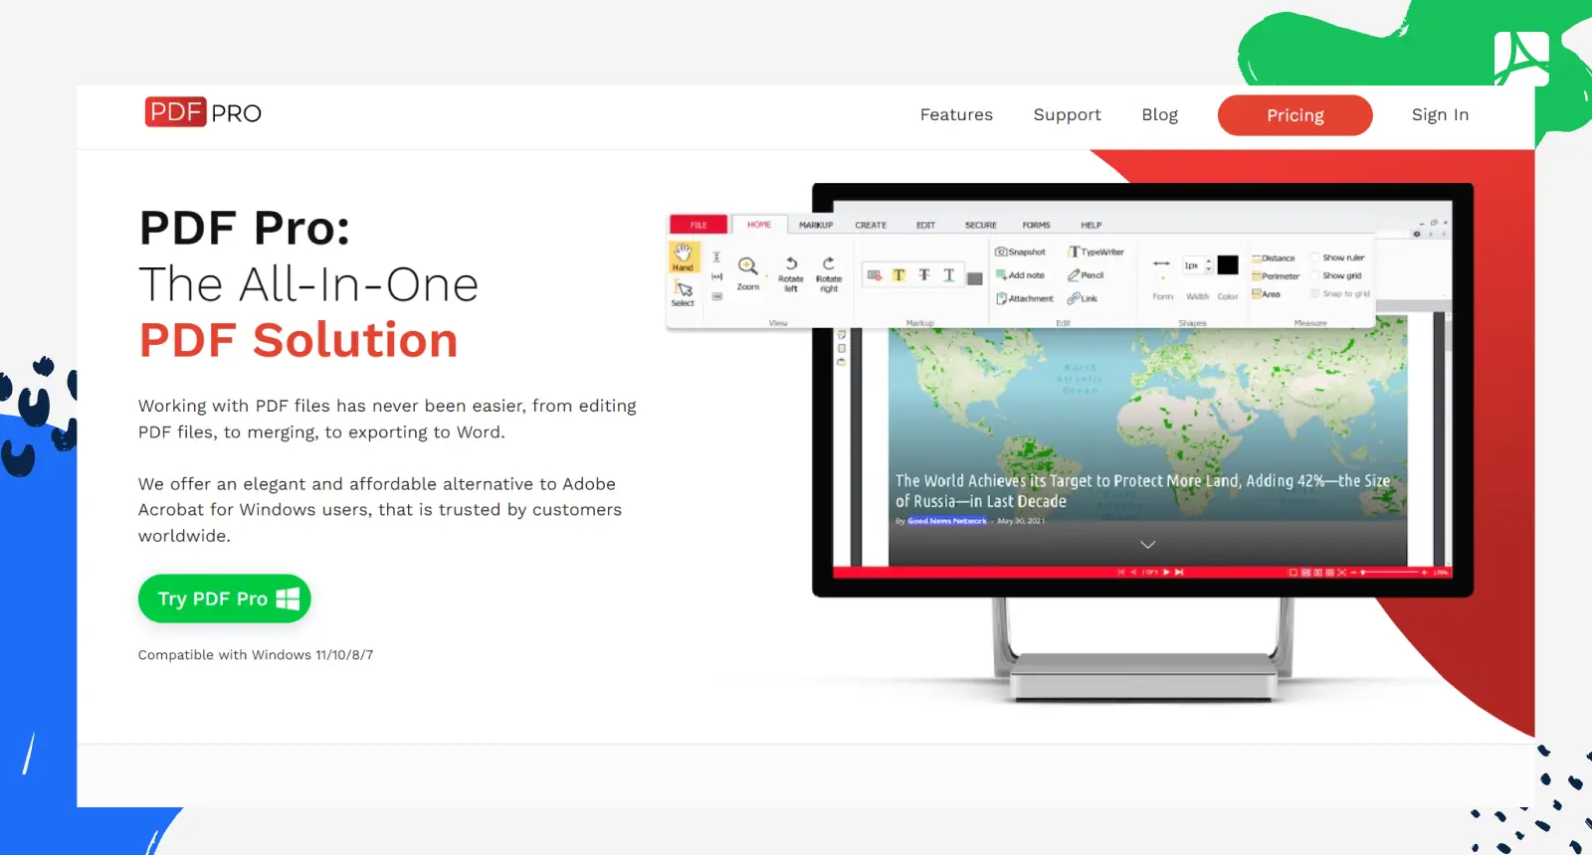The image size is (1592, 855).
Task: Add note to the document
Action: click(x=1021, y=275)
